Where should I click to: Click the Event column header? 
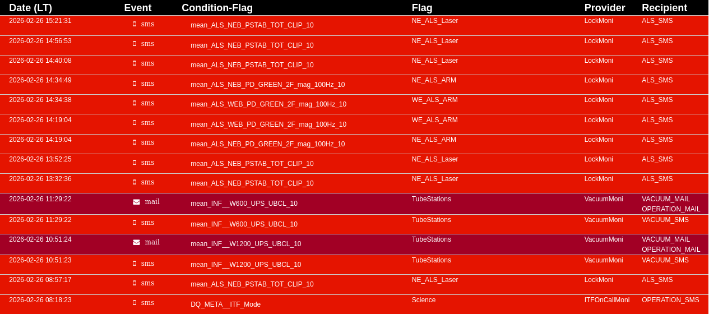coord(137,8)
